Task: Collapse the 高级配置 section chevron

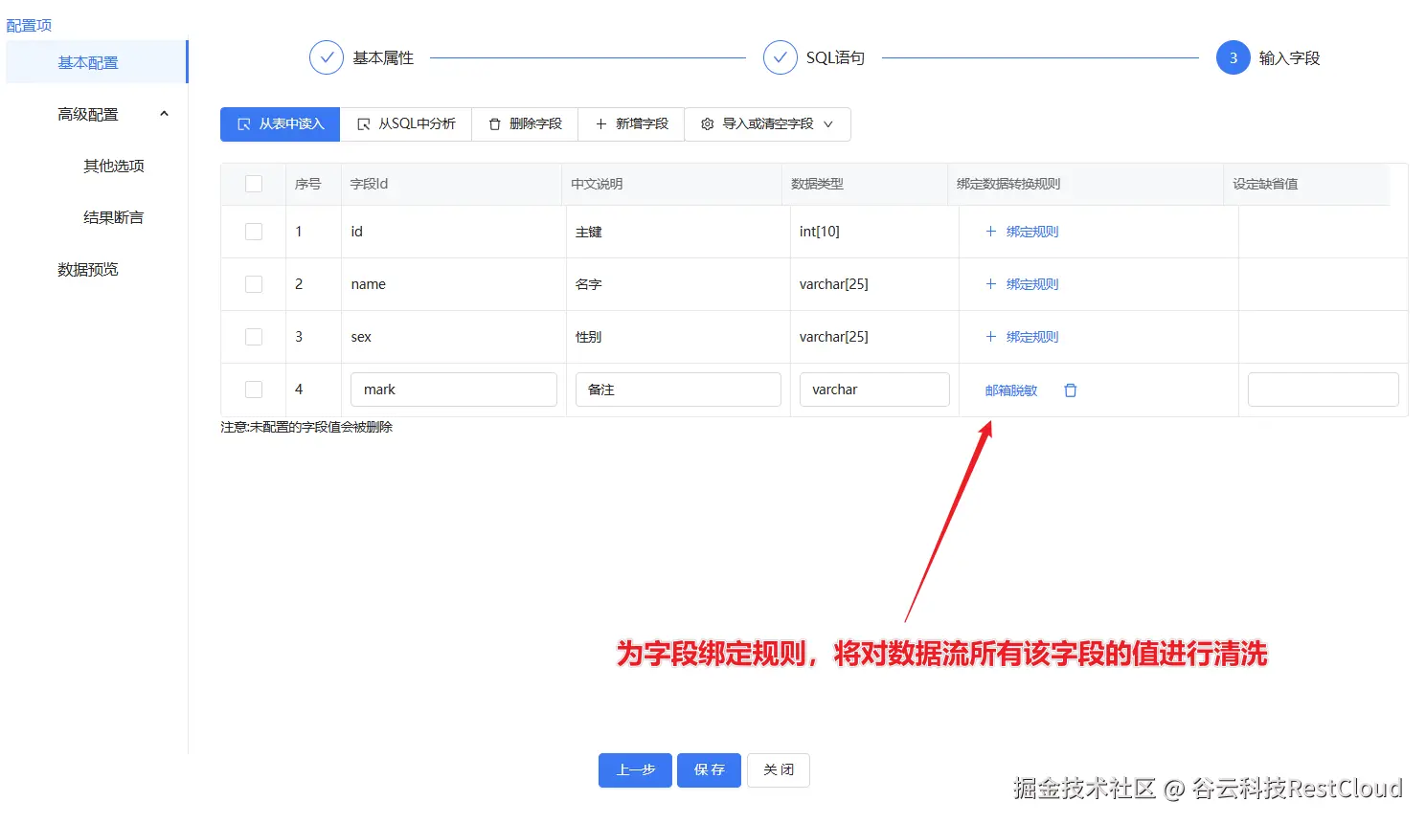Action: (164, 113)
